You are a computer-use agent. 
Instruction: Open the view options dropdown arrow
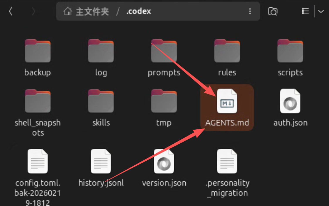[321, 11]
